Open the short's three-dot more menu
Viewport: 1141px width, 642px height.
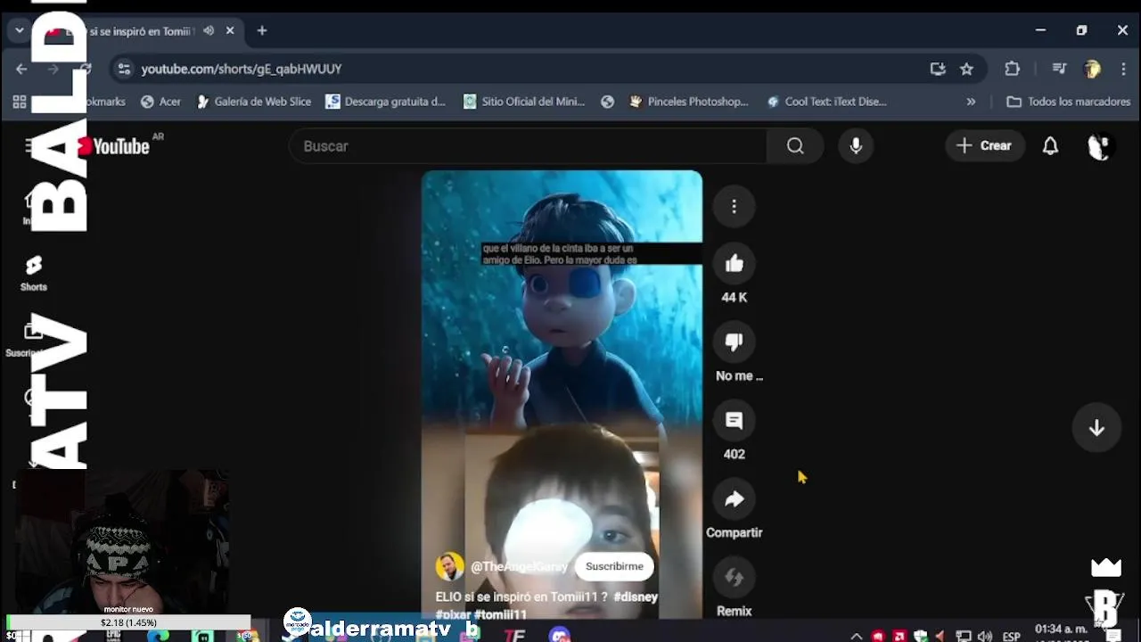coord(734,207)
